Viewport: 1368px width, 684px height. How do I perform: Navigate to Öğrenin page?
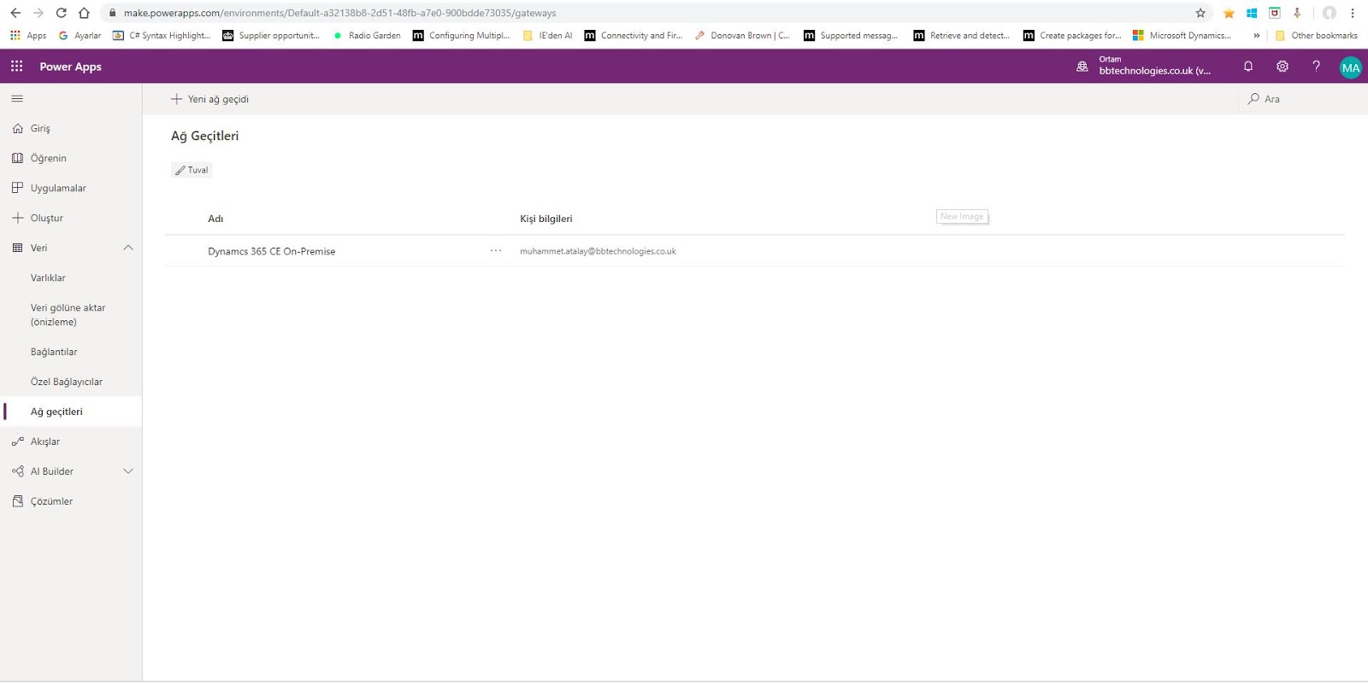point(48,158)
